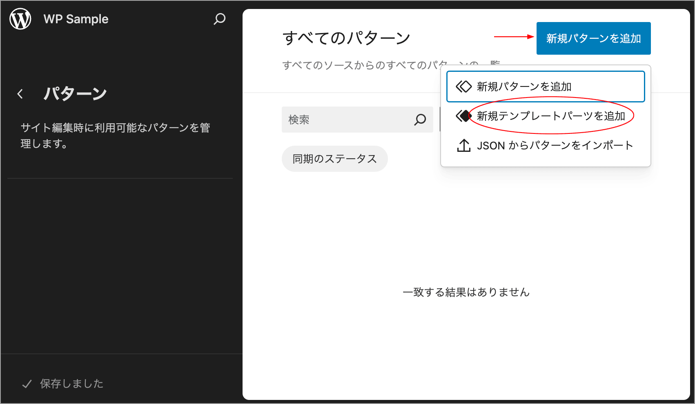Click the checkmark icon beside 保存しました

pos(27,384)
